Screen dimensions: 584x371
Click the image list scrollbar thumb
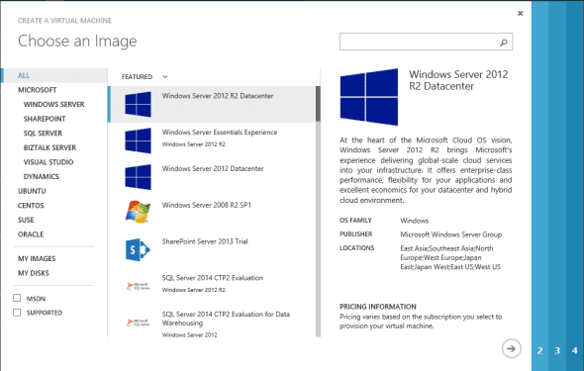(318, 104)
